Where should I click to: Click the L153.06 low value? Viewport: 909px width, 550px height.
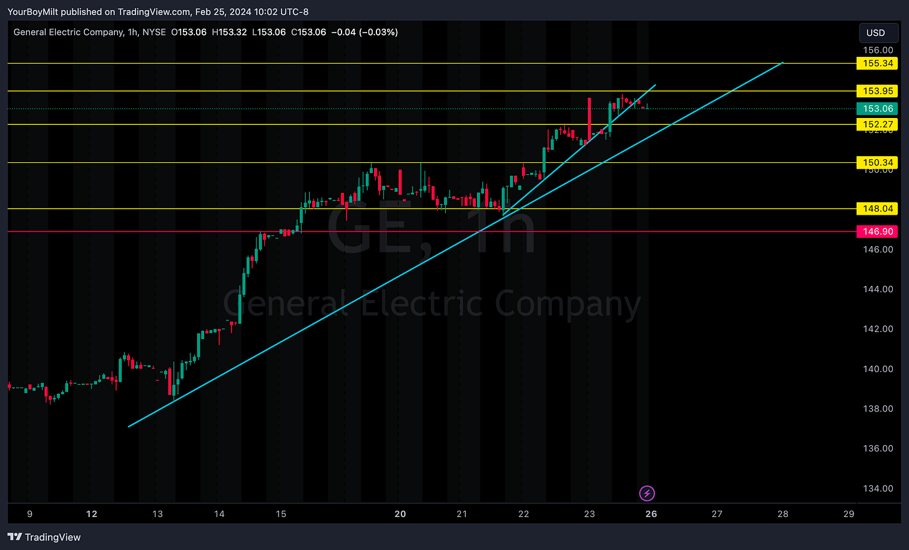click(268, 32)
